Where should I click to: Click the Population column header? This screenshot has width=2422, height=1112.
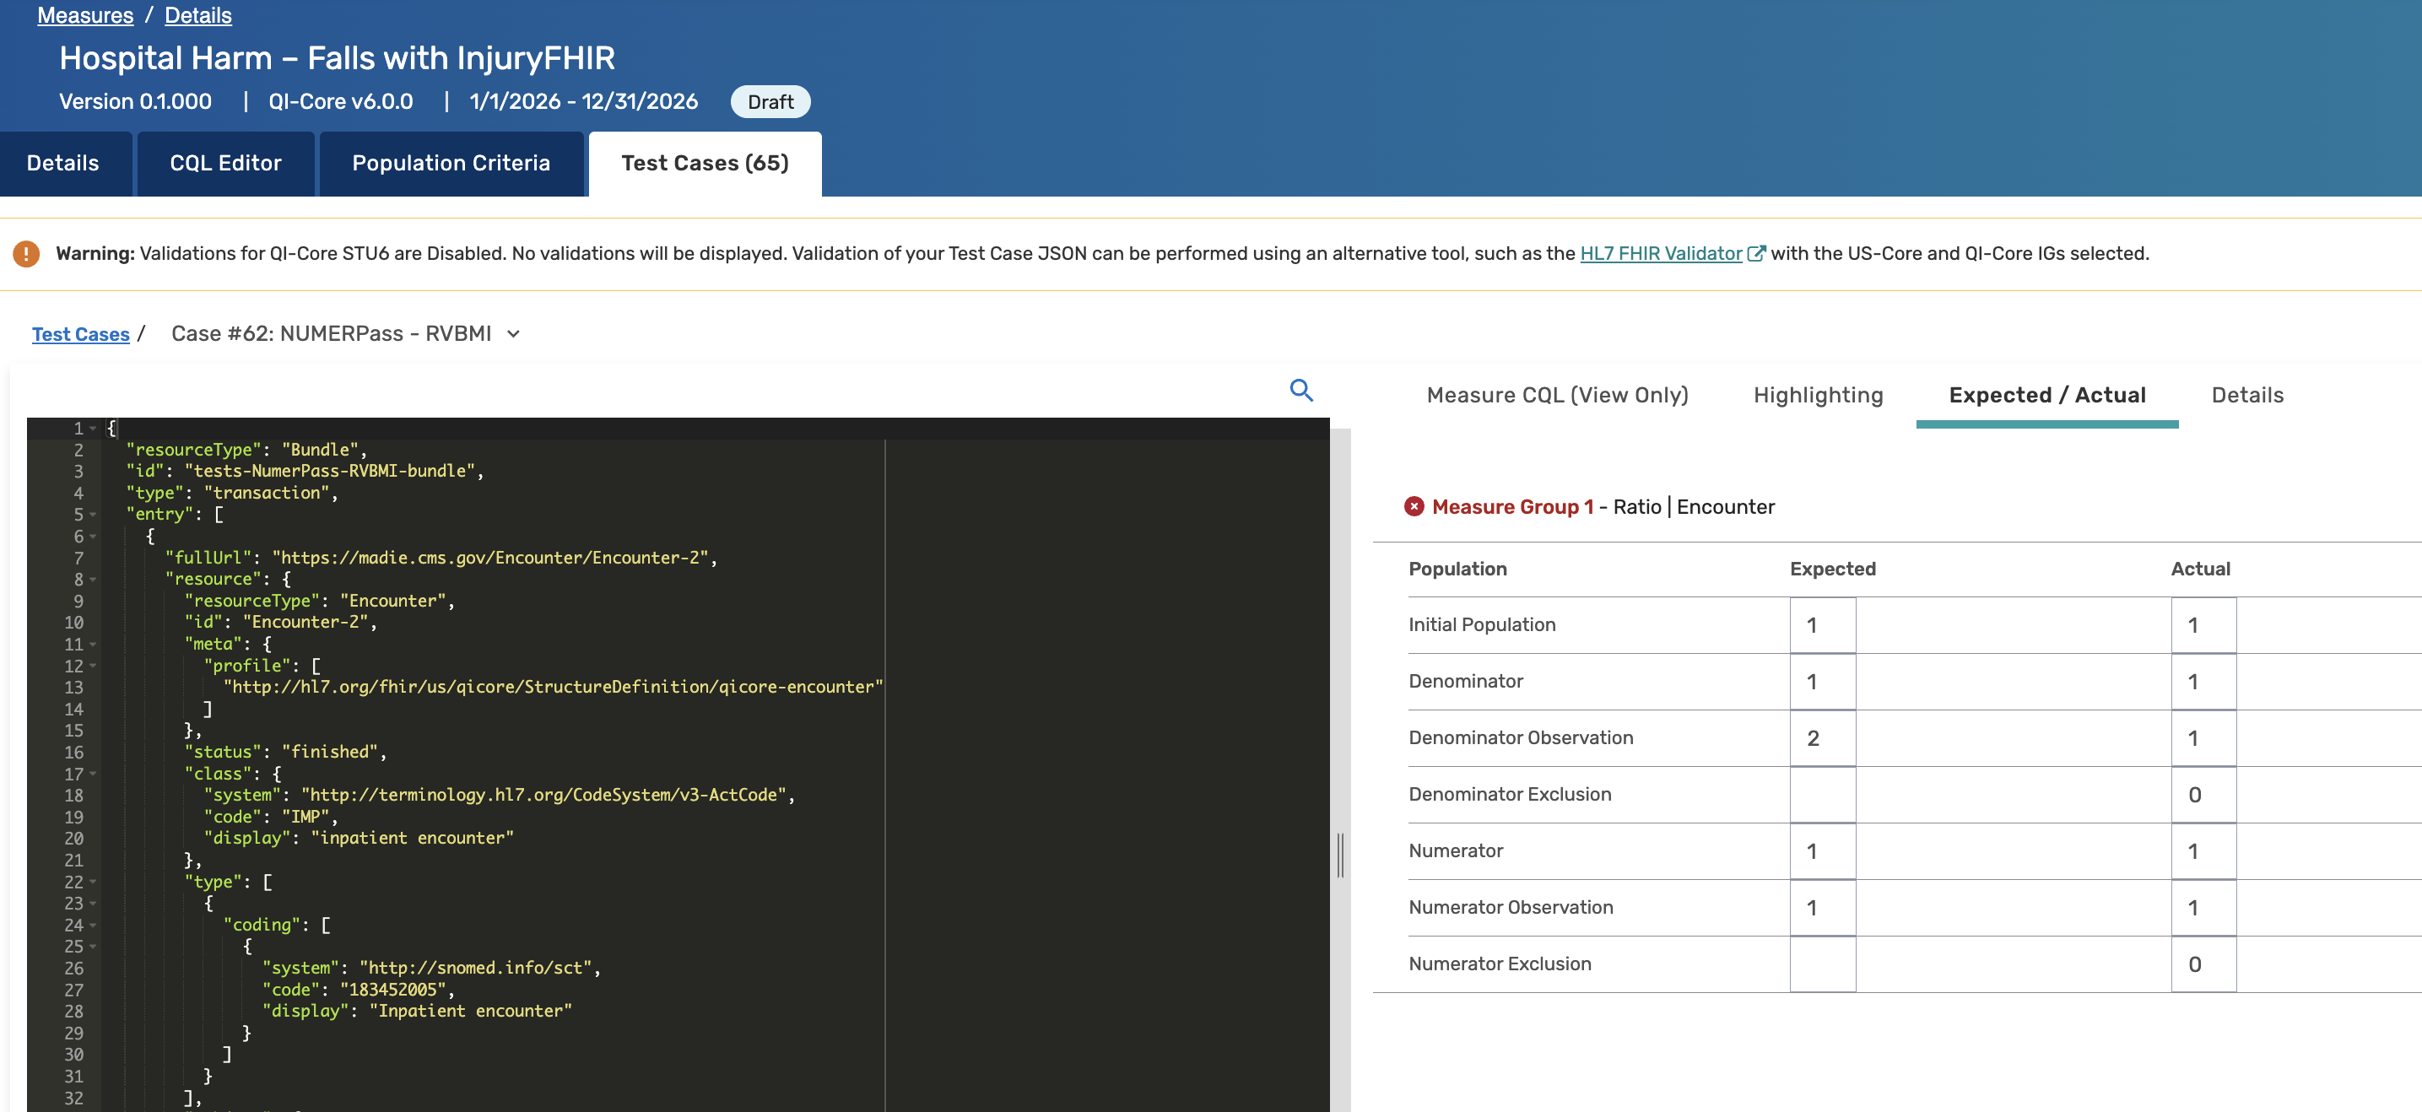(x=1457, y=569)
